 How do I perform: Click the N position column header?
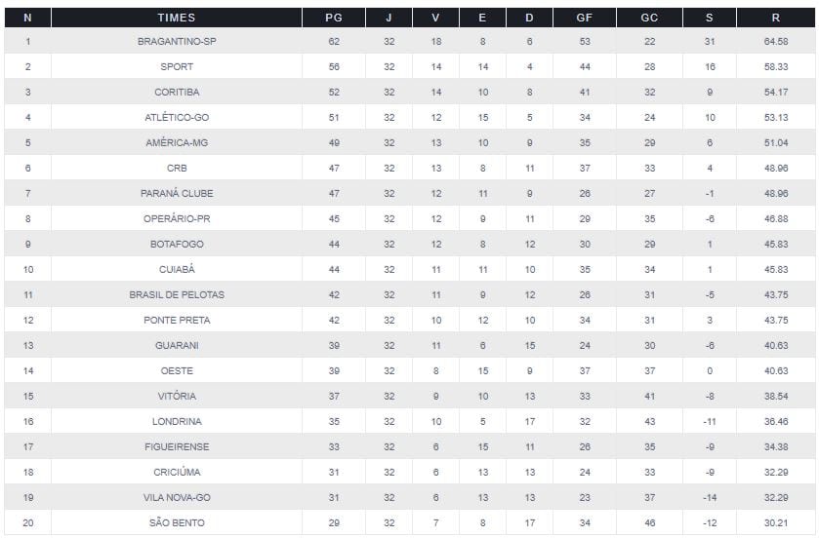[x=27, y=18]
